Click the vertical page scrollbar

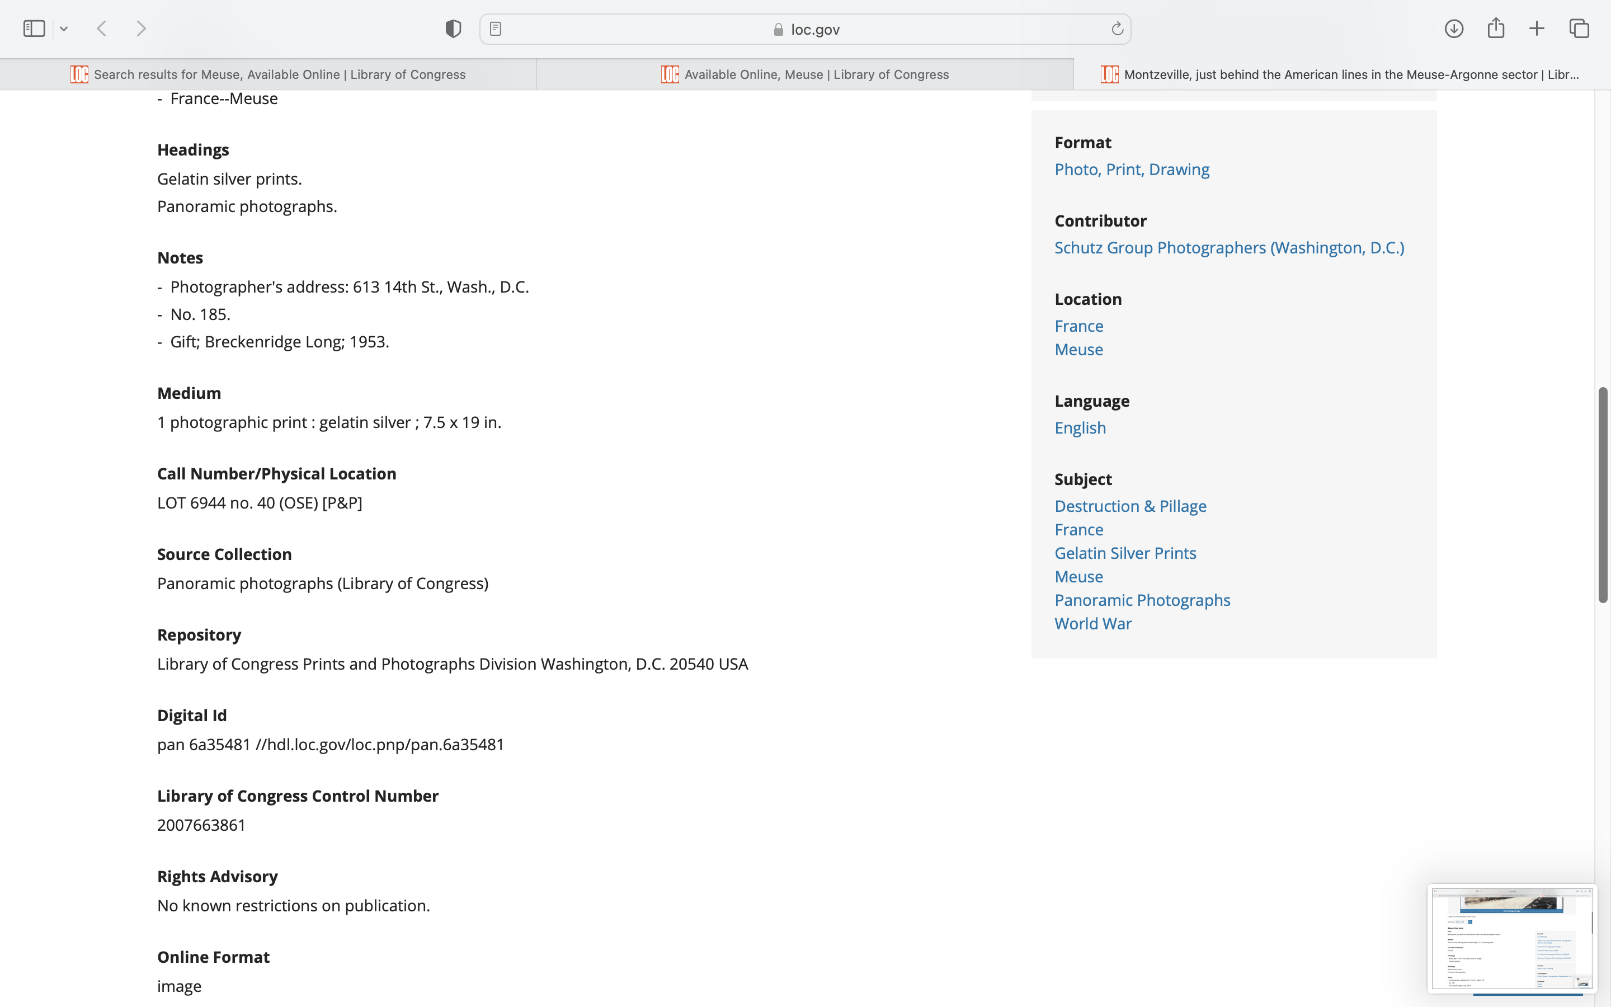pyautogui.click(x=1603, y=494)
